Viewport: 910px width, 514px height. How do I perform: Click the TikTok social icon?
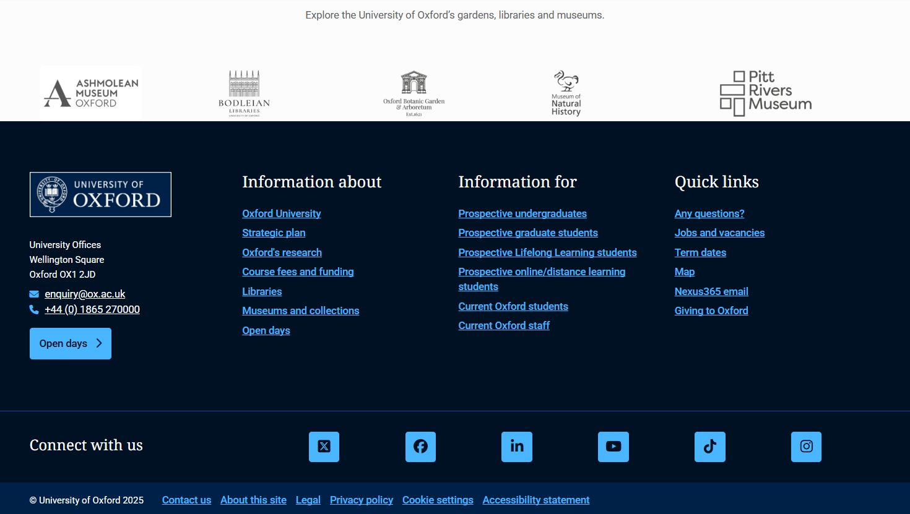tap(710, 447)
